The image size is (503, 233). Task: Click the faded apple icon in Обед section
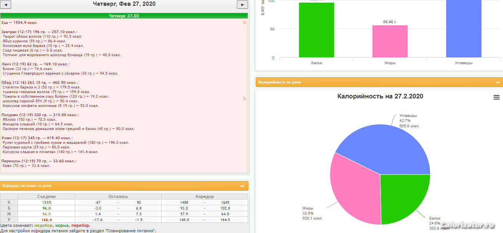click(x=244, y=98)
